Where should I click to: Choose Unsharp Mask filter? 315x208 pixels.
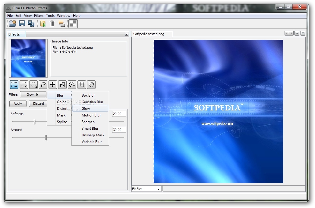[90, 135]
